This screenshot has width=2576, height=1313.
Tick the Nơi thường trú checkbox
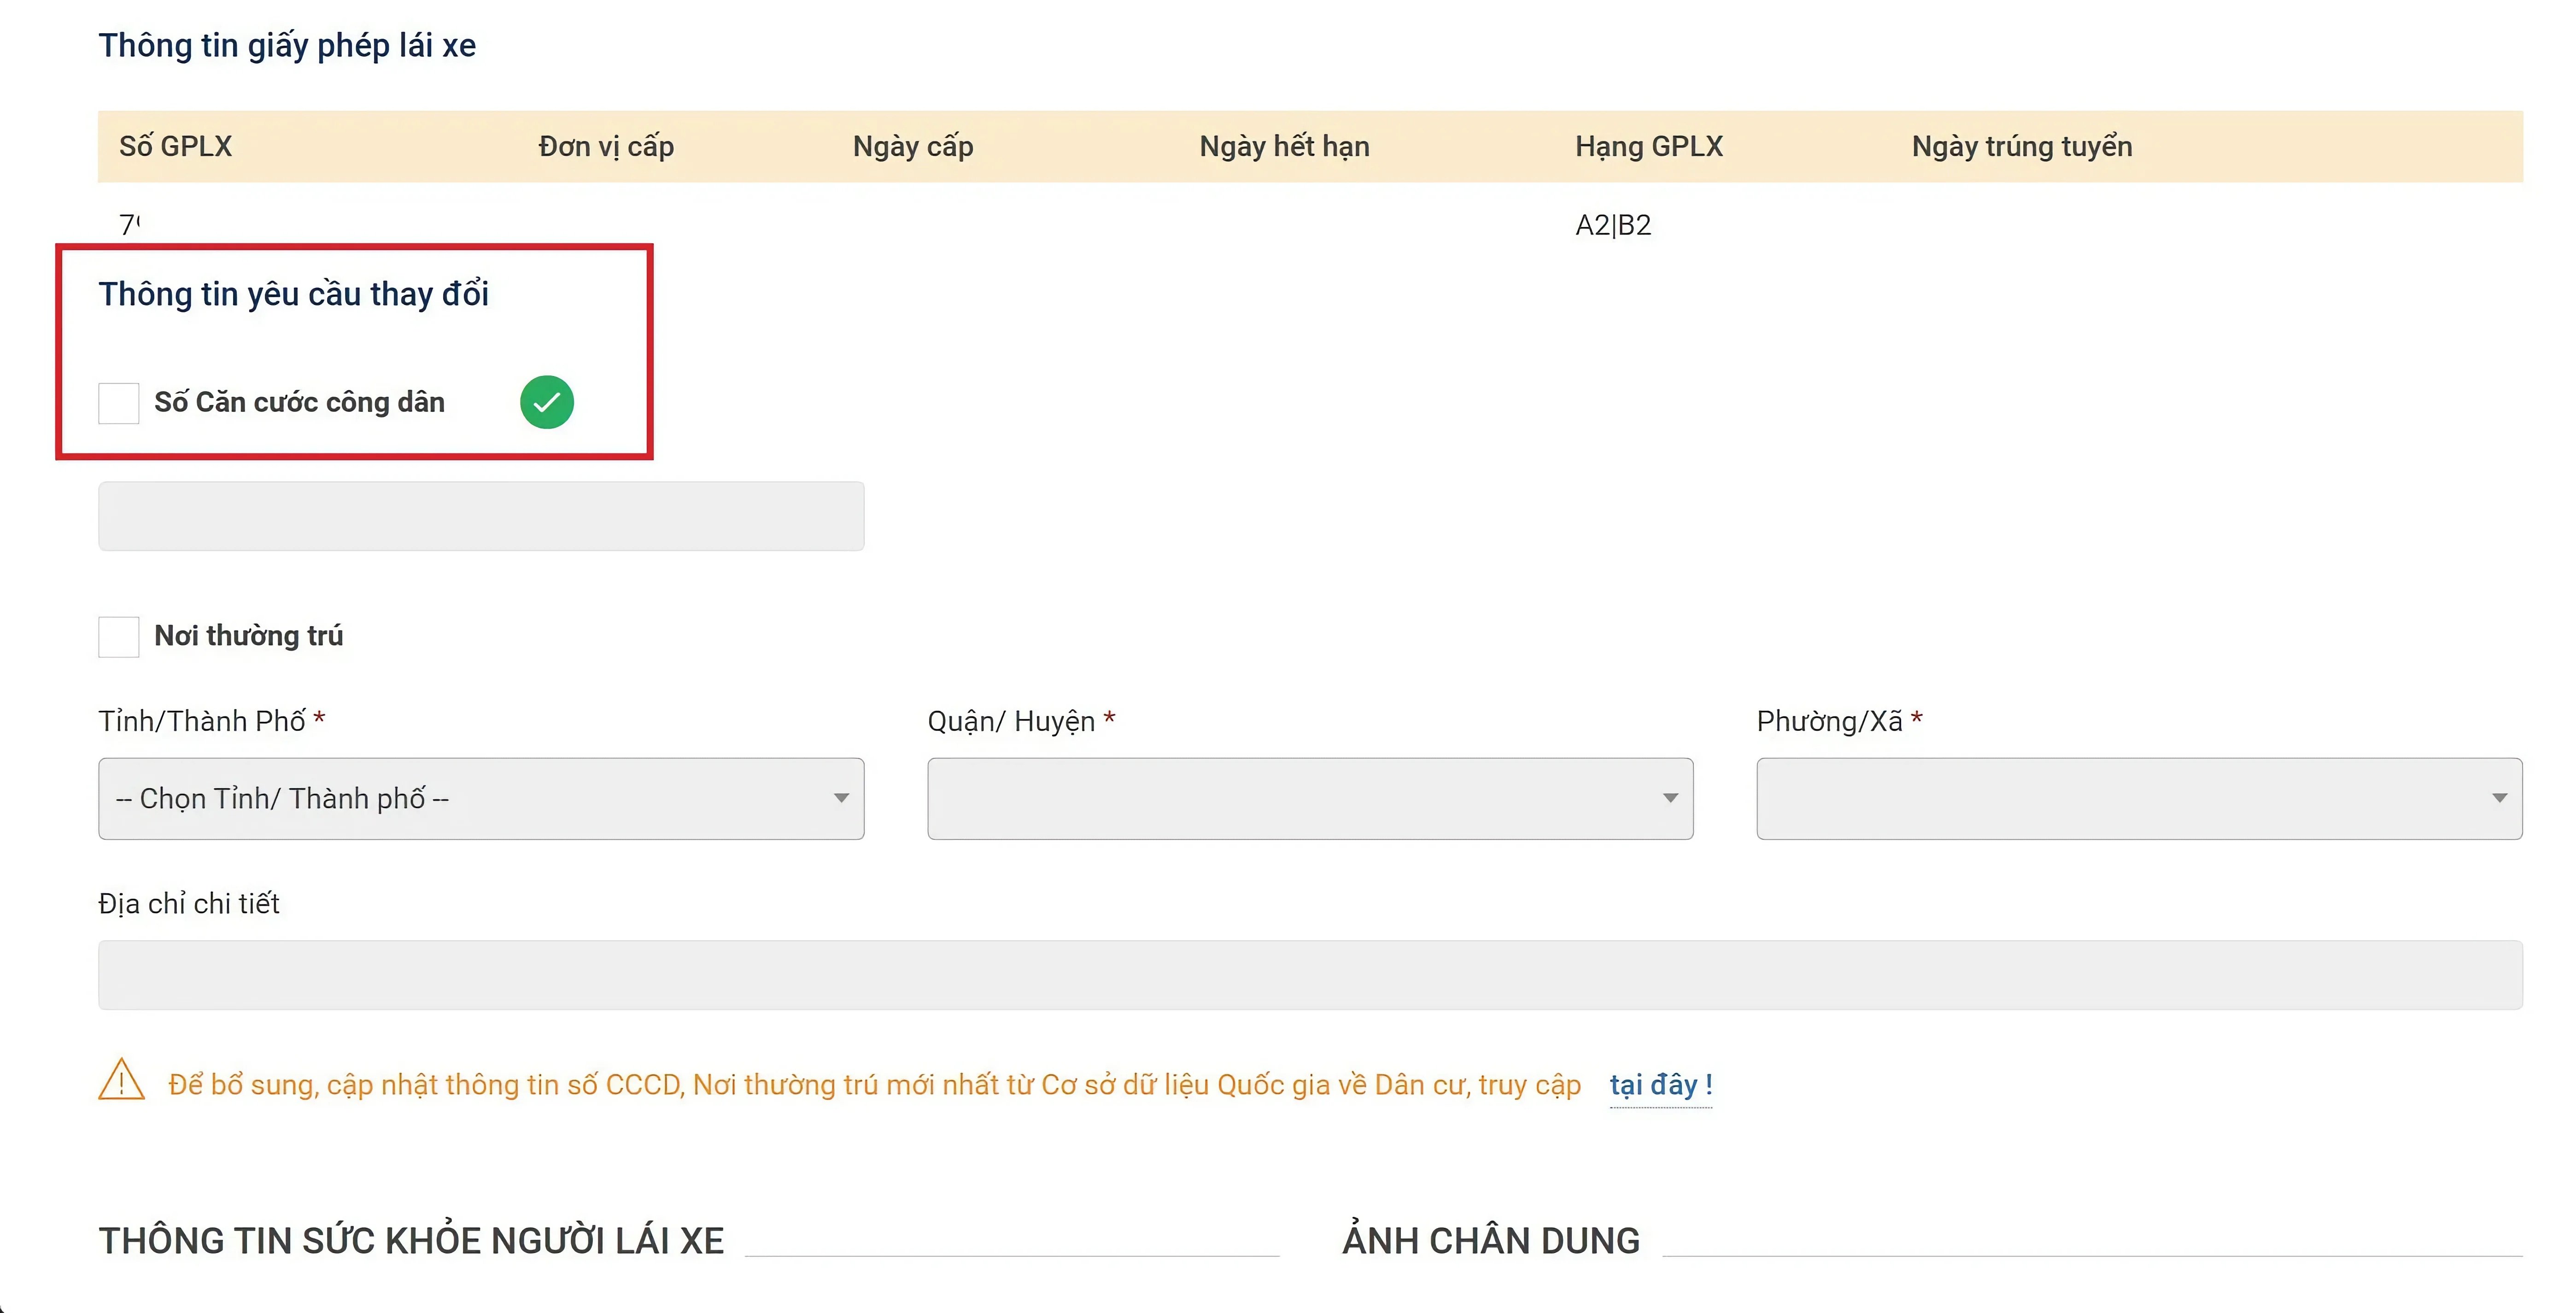(118, 637)
